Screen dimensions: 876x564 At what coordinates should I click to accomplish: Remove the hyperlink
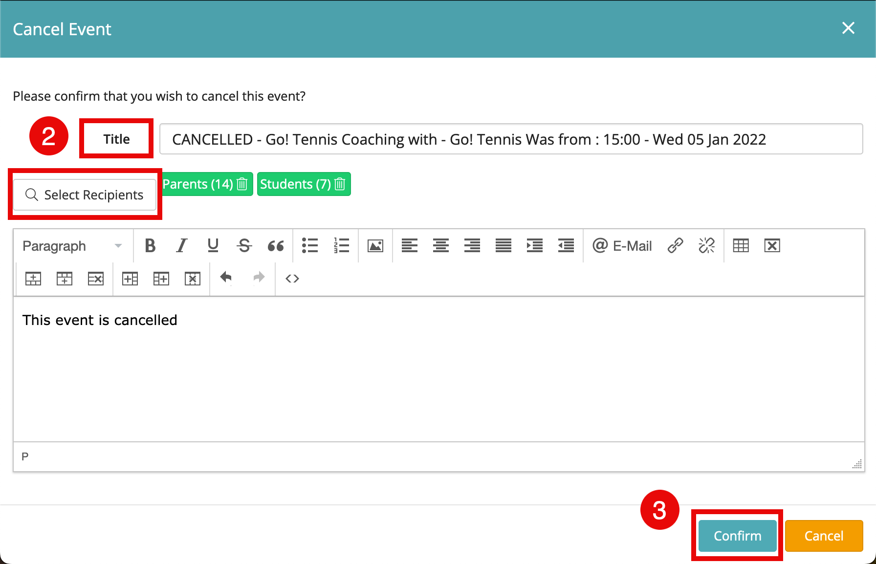tap(706, 245)
